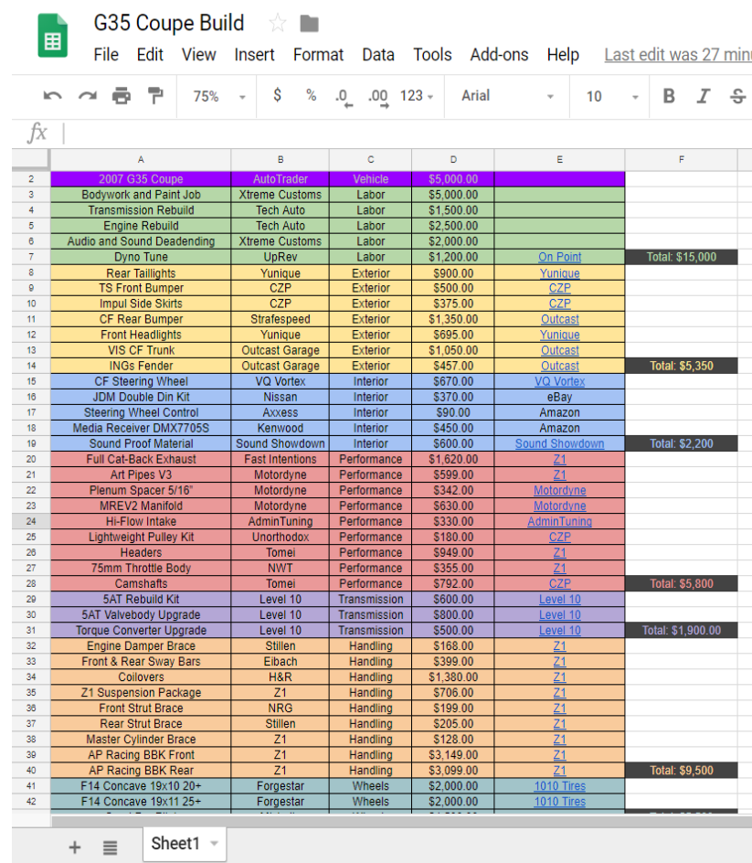
Task: Open the Arial font dropdown
Action: (507, 96)
